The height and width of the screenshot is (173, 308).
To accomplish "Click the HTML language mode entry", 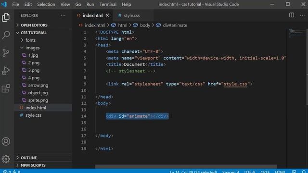I will [x=280, y=172].
